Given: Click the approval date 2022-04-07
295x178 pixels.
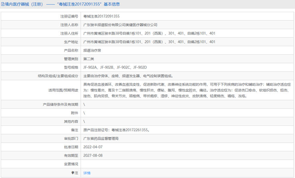Looking at the screenshot, I should click(93, 147).
